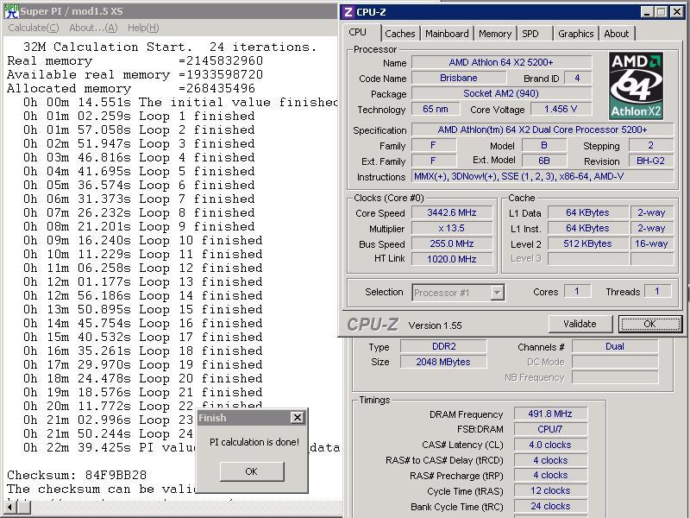Click the Specification field text
This screenshot has width=690, height=518.
(x=543, y=129)
